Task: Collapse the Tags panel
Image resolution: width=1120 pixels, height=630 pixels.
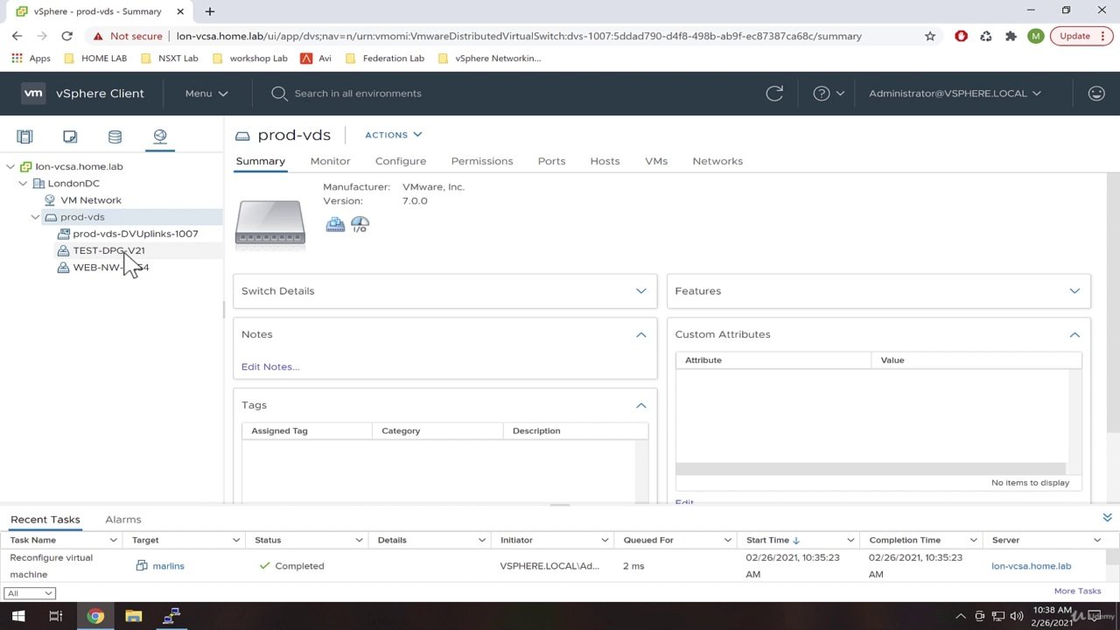Action: tap(640, 405)
